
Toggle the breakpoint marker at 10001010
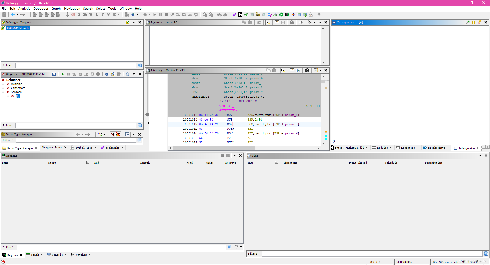(x=147, y=115)
